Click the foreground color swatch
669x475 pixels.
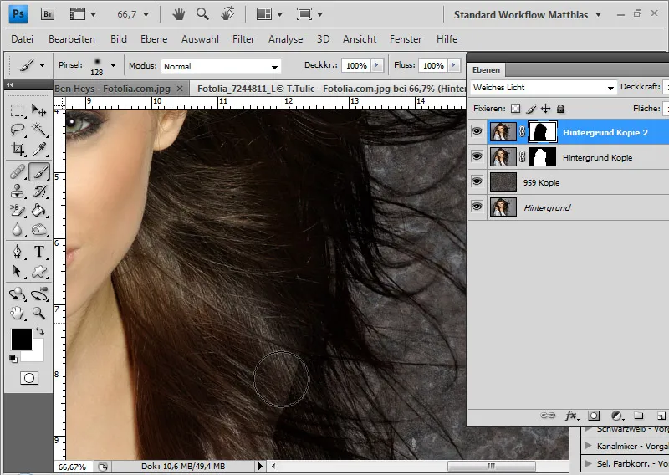(20, 339)
